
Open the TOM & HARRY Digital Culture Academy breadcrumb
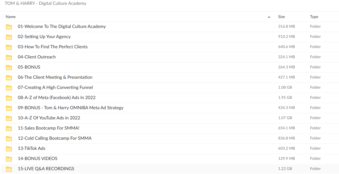(x=45, y=4)
